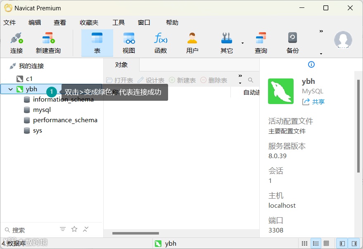This screenshot has height=249, width=363.
Task: Open the main toolbar options dropdown arrow
Action: click(x=321, y=54)
